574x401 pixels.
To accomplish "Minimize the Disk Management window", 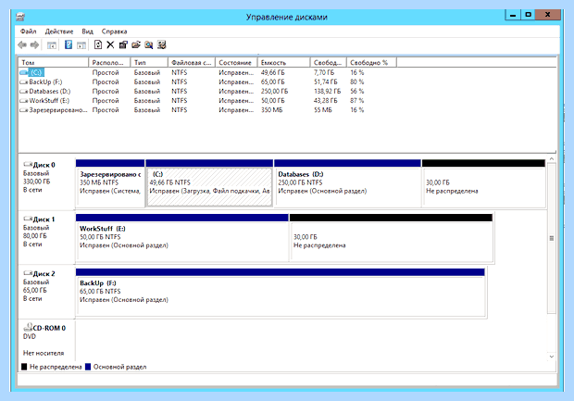I will pyautogui.click(x=513, y=15).
